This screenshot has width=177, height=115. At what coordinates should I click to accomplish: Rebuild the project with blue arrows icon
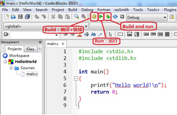point(115,17)
